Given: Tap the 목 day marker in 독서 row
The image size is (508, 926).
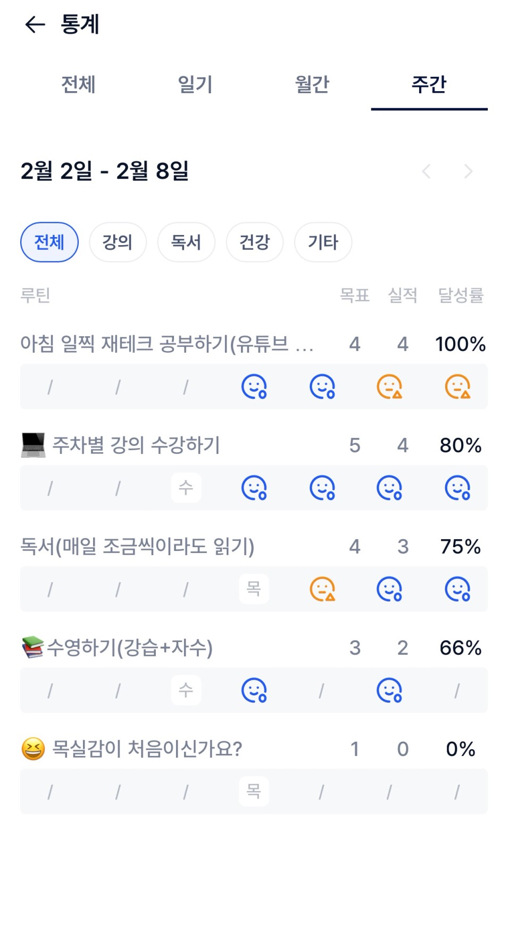Looking at the screenshot, I should tap(254, 589).
